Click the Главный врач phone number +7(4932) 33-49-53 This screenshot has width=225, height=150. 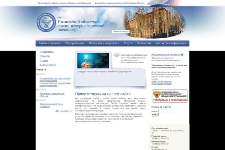160,138
